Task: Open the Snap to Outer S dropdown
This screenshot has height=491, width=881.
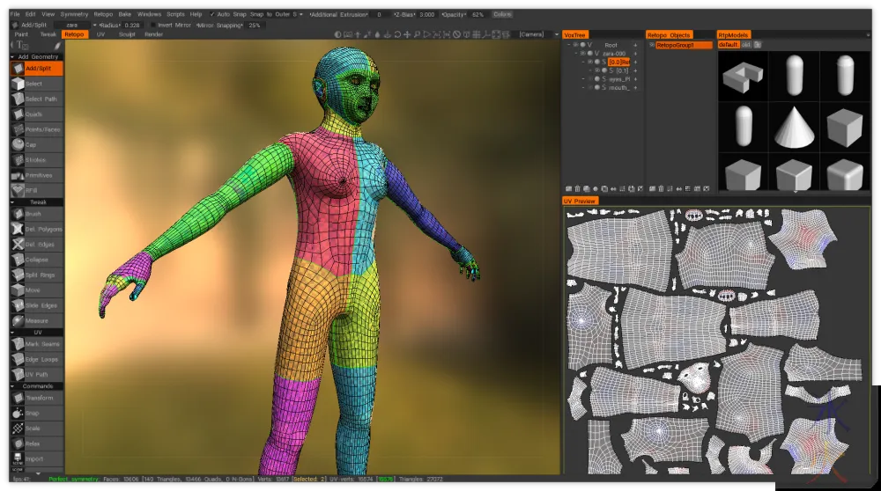Action: click(x=301, y=15)
